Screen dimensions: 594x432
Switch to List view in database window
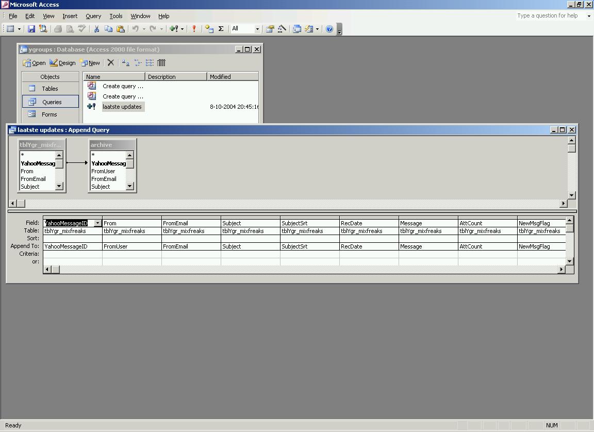(x=150, y=63)
